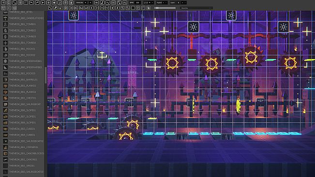This screenshot has height=177, width=315.
Task: Click the zoom out magnifier icon
Action: (x=122, y=8)
